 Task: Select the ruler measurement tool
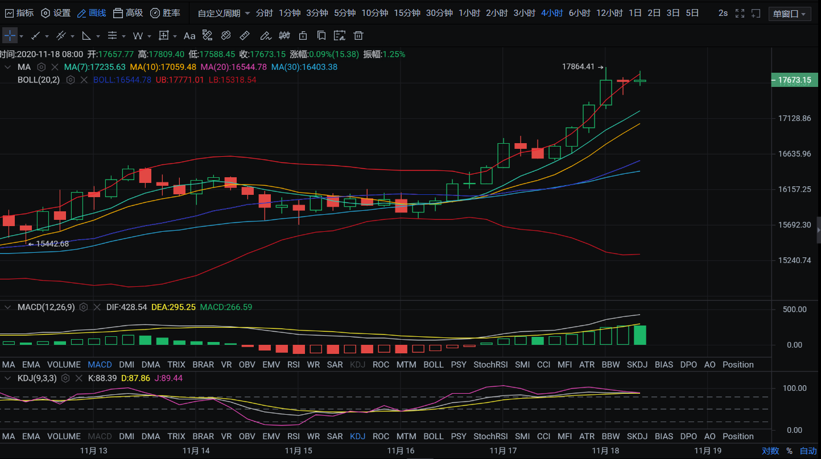tap(245, 36)
